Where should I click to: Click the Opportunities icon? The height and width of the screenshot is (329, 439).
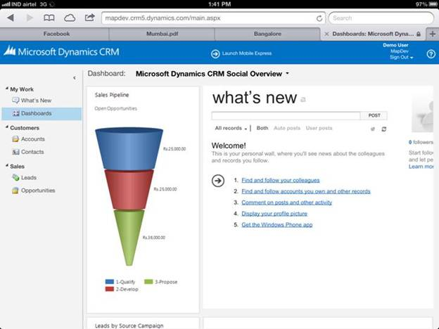click(15, 191)
